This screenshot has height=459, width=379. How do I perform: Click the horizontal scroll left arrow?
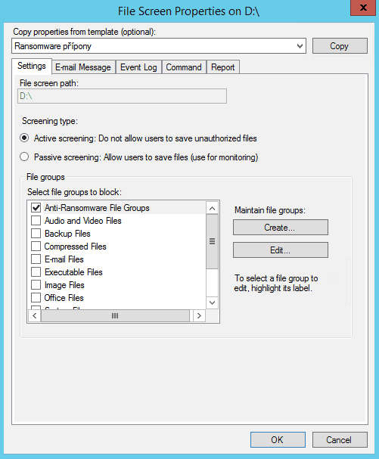click(35, 315)
